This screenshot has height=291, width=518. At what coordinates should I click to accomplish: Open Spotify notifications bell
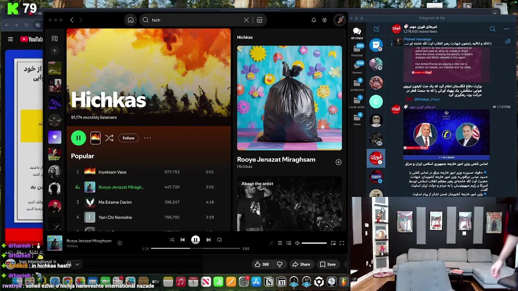(314, 20)
